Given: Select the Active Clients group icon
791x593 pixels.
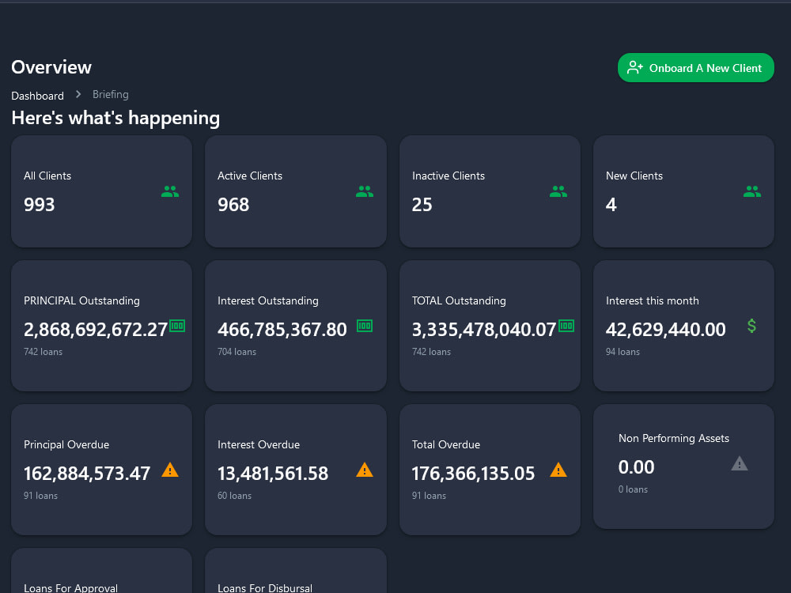Looking at the screenshot, I should [x=364, y=191].
